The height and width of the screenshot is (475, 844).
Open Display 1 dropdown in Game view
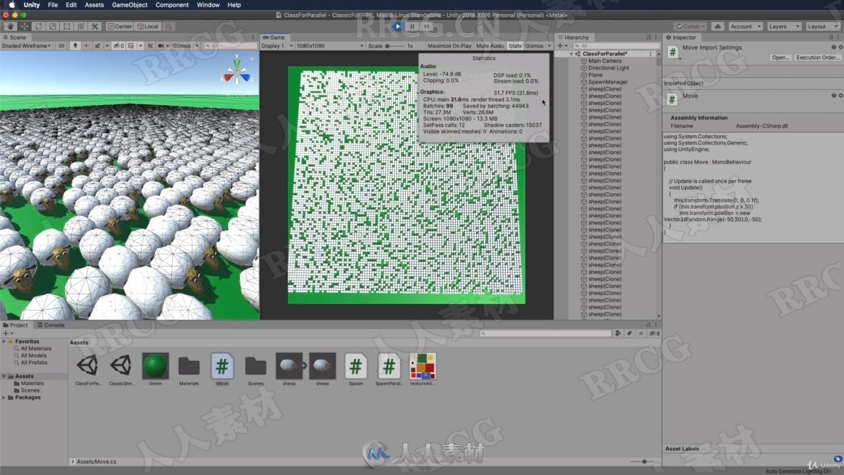click(x=276, y=46)
